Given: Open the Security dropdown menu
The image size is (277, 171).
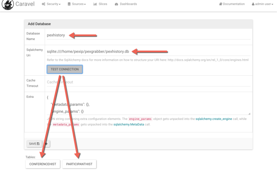Looking at the screenshot, I should click(x=51, y=4).
